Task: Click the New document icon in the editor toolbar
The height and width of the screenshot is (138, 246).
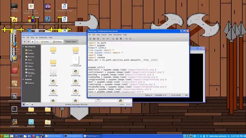Action: 90,39
